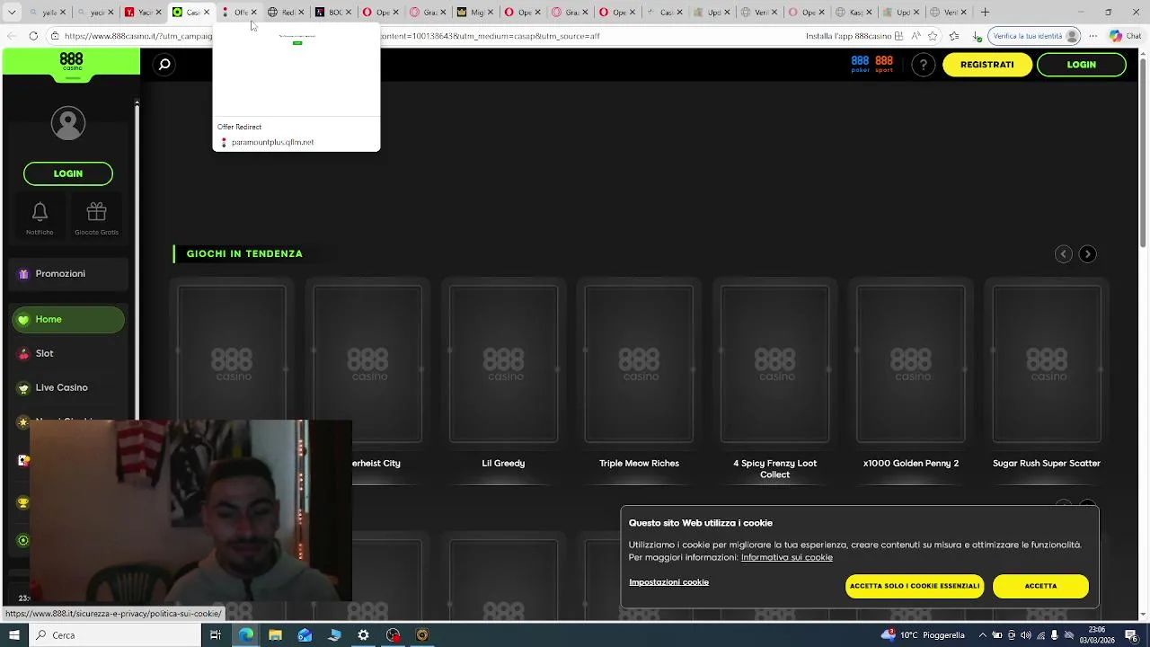Expand the hidden system tray icons chevron
The height and width of the screenshot is (647, 1150).
coord(982,635)
